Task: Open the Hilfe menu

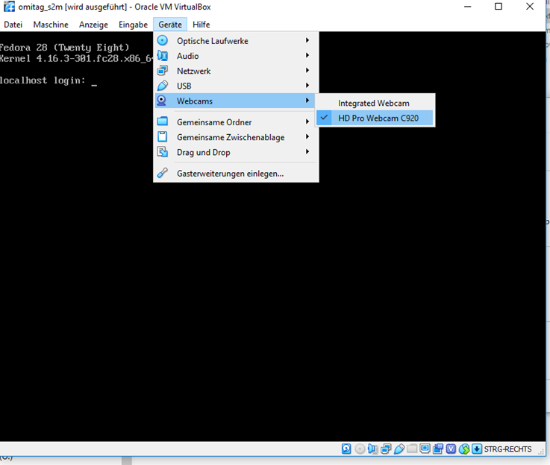Action: [201, 25]
